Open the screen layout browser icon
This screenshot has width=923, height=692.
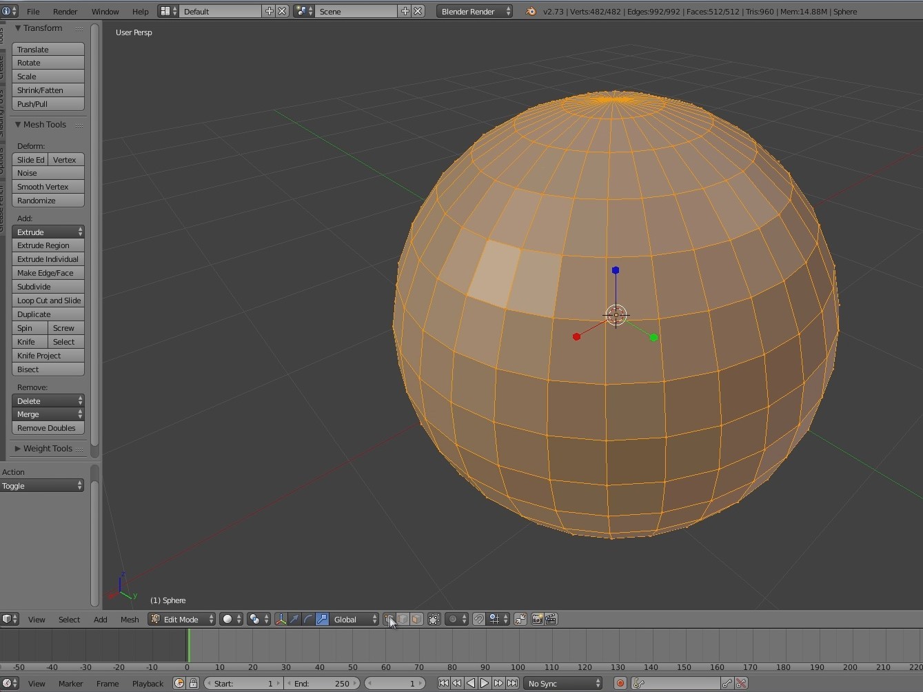pyautogui.click(x=168, y=11)
